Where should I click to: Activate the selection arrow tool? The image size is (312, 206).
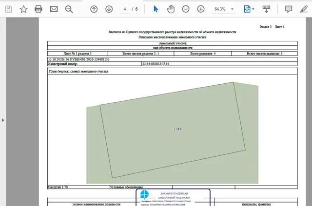(x=156, y=9)
